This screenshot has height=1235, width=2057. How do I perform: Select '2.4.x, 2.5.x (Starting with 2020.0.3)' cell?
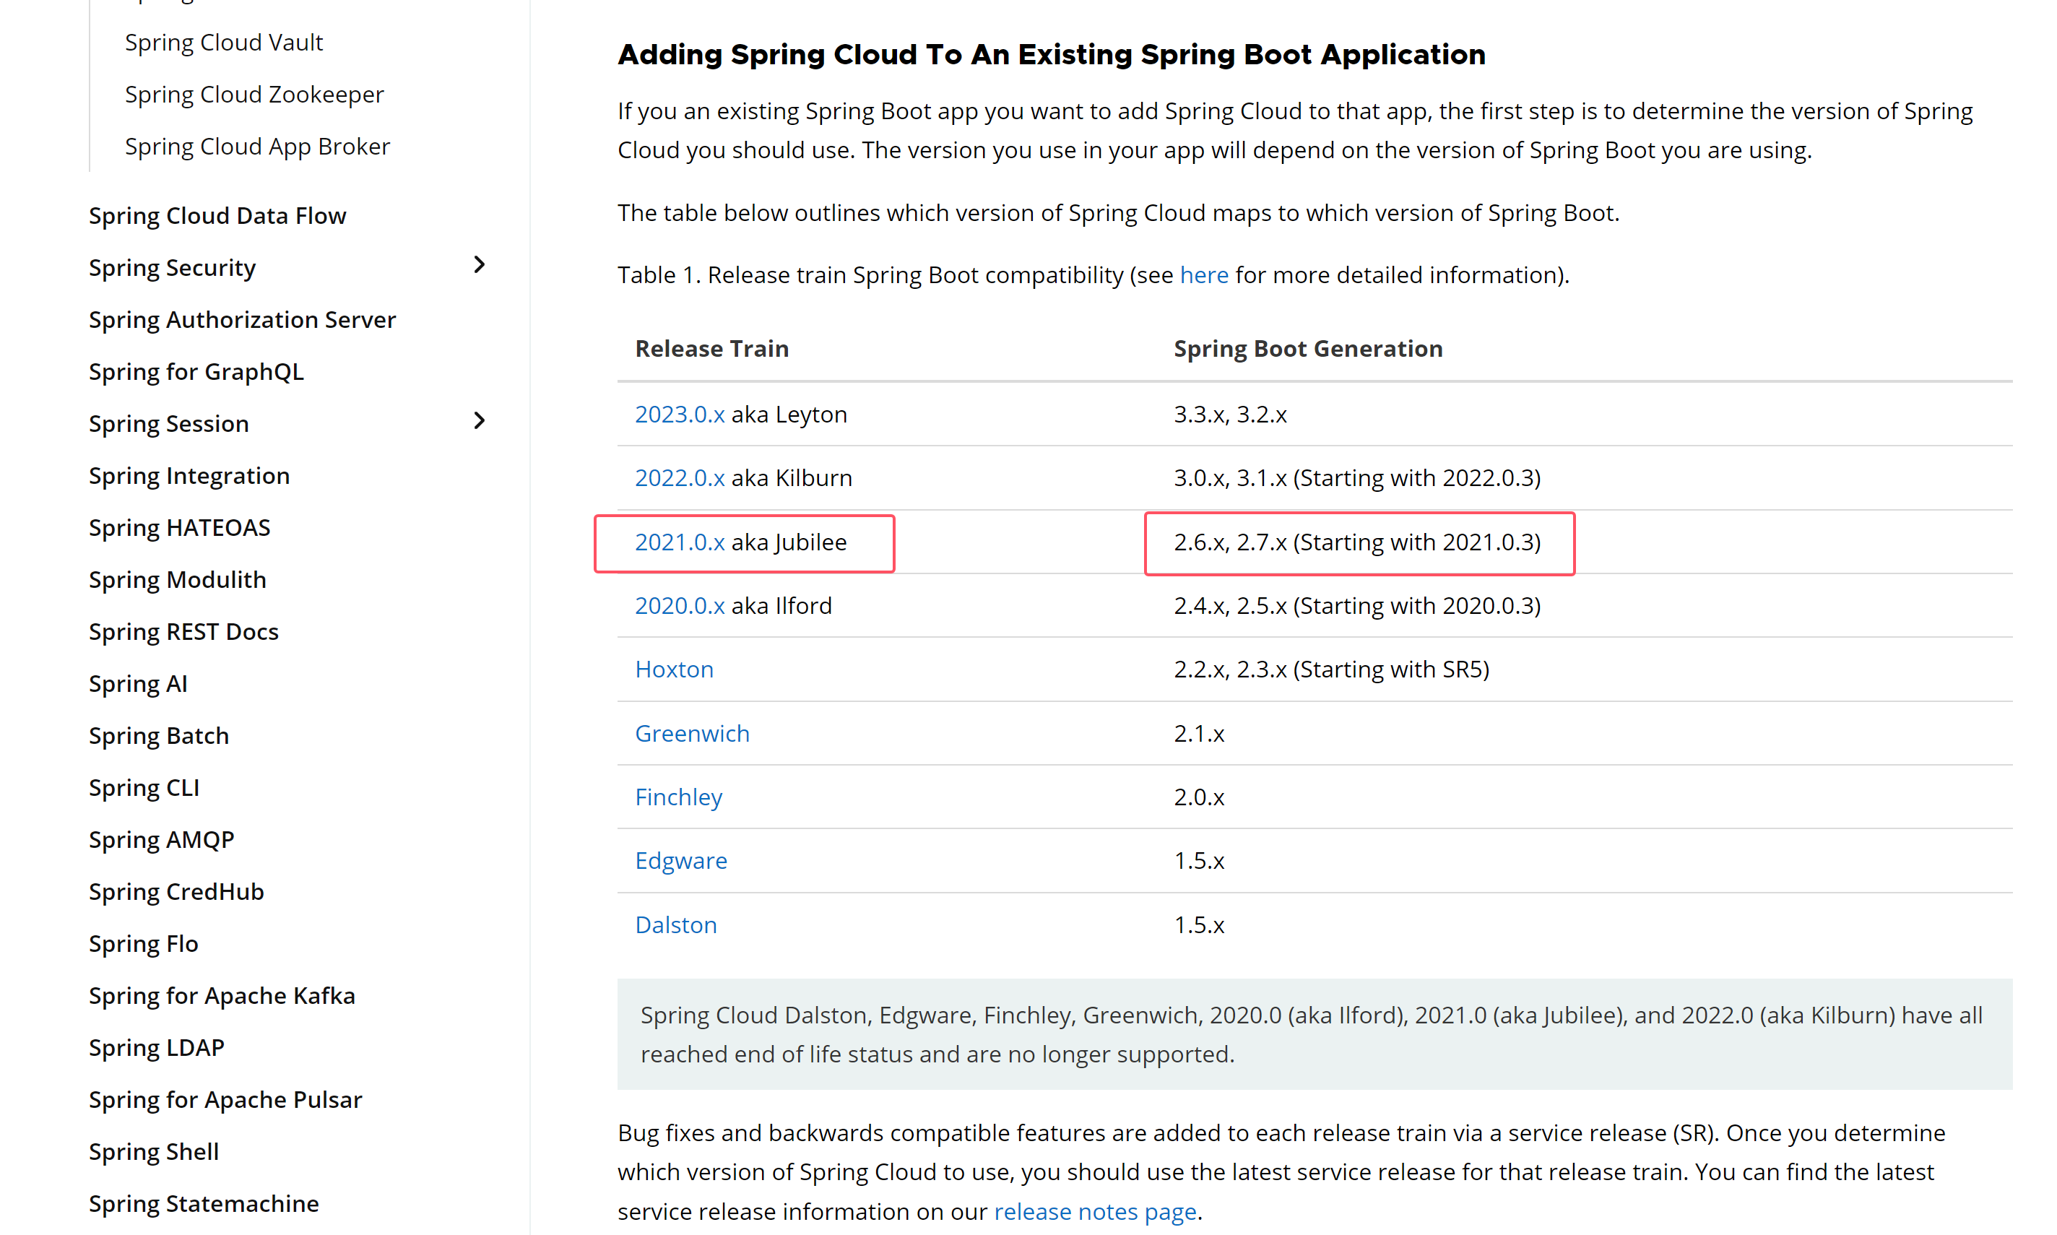click(1357, 606)
